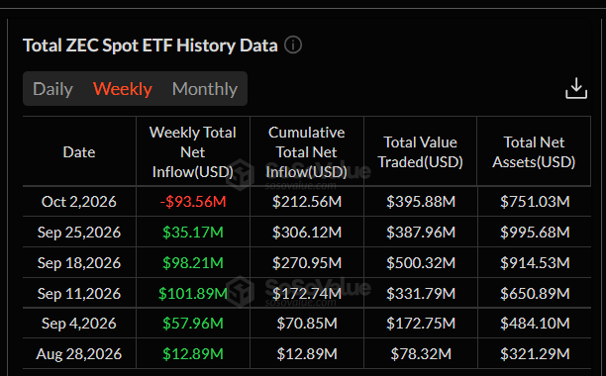606x376 pixels.
Task: Click the $78.32M value traded cell
Action: (421, 353)
